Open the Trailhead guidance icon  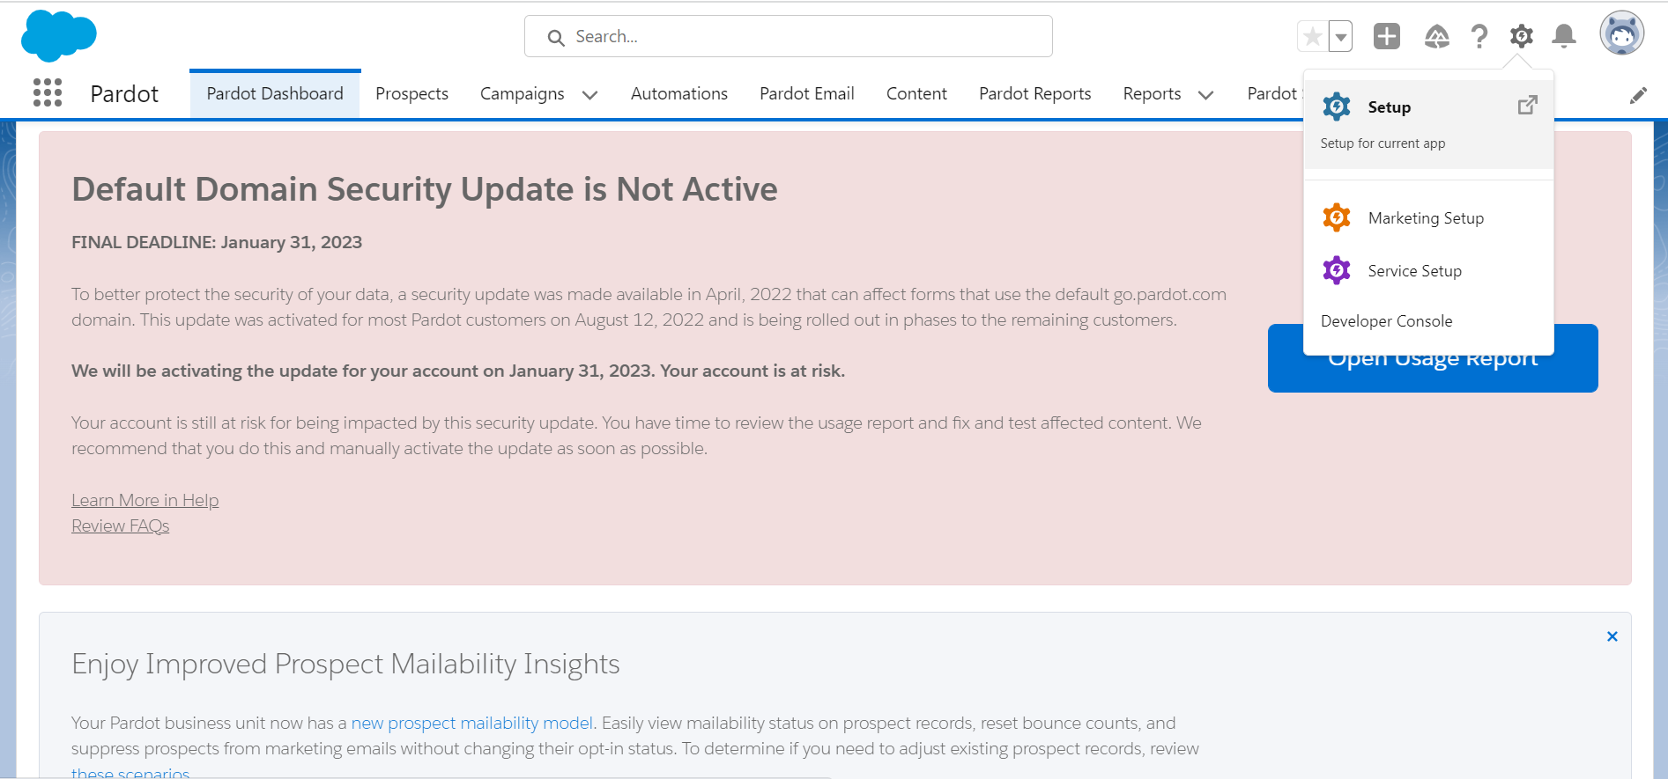1436,36
